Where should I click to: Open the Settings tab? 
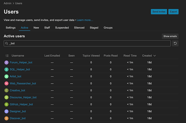(x=11, y=28)
